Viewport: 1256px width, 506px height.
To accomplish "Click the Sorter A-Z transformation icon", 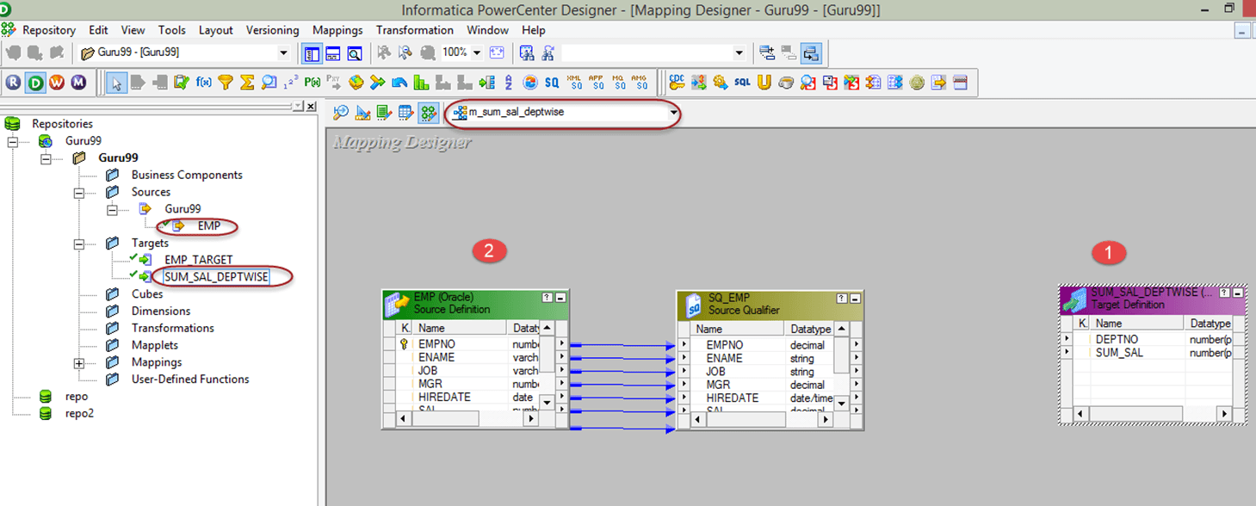I will click(508, 83).
